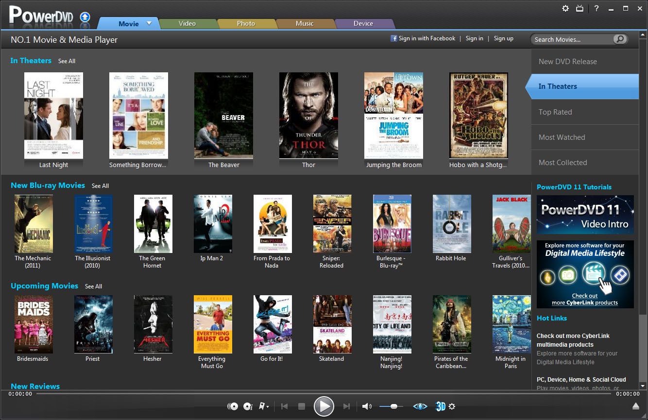Open The Mechanic (2011) poster
648x420 pixels.
(x=34, y=224)
